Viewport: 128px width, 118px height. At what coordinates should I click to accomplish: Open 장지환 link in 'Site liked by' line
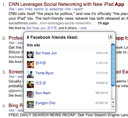[x=52, y=28]
